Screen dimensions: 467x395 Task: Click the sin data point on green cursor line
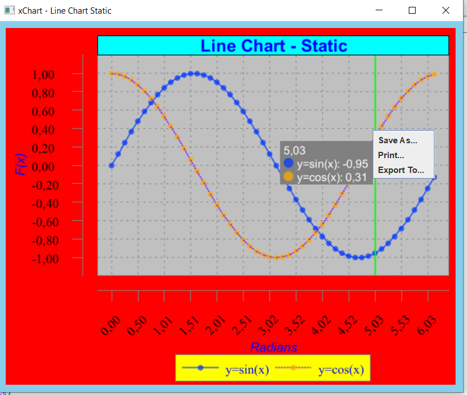point(375,253)
